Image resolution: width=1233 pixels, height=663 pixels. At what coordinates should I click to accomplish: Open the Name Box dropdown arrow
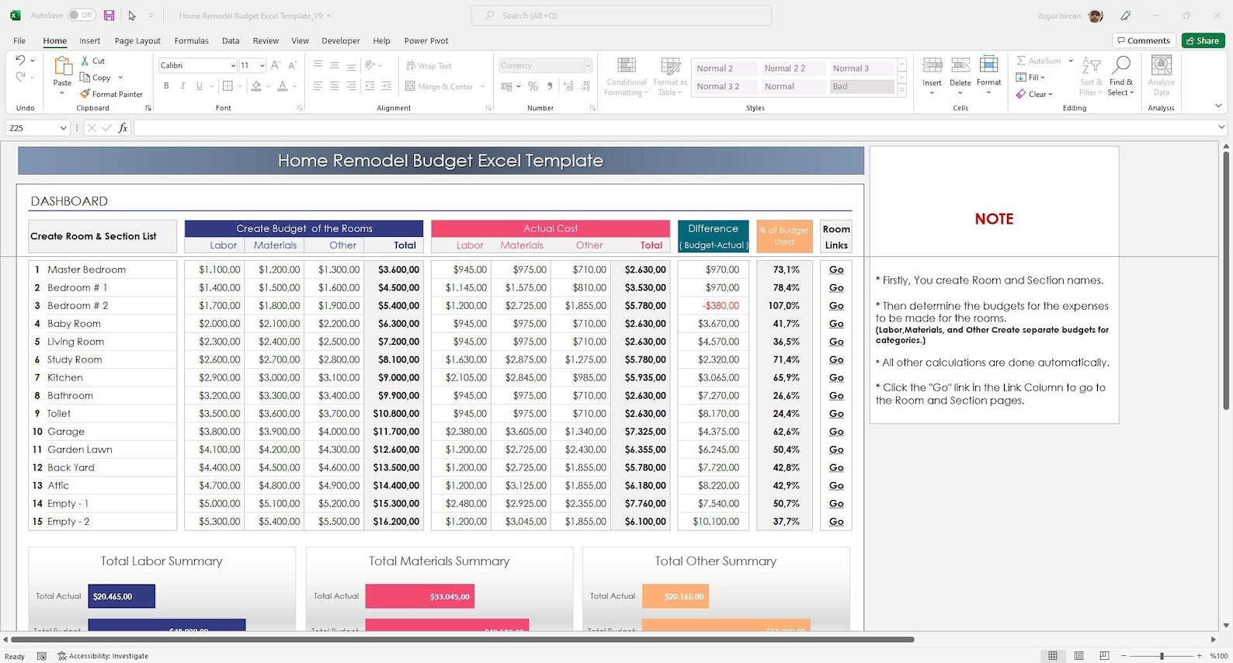tap(64, 128)
